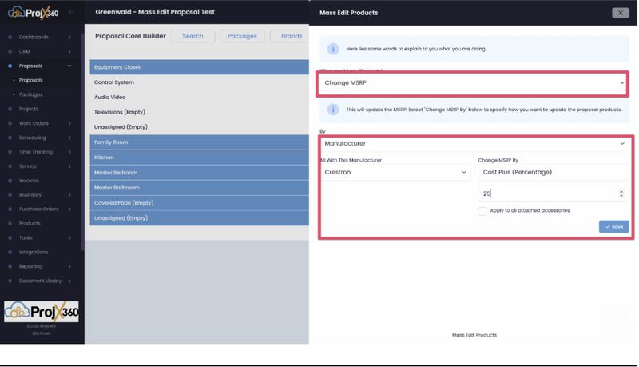The width and height of the screenshot is (639, 367).
Task: Select the Master Bedroom row
Action: pyautogui.click(x=199, y=173)
